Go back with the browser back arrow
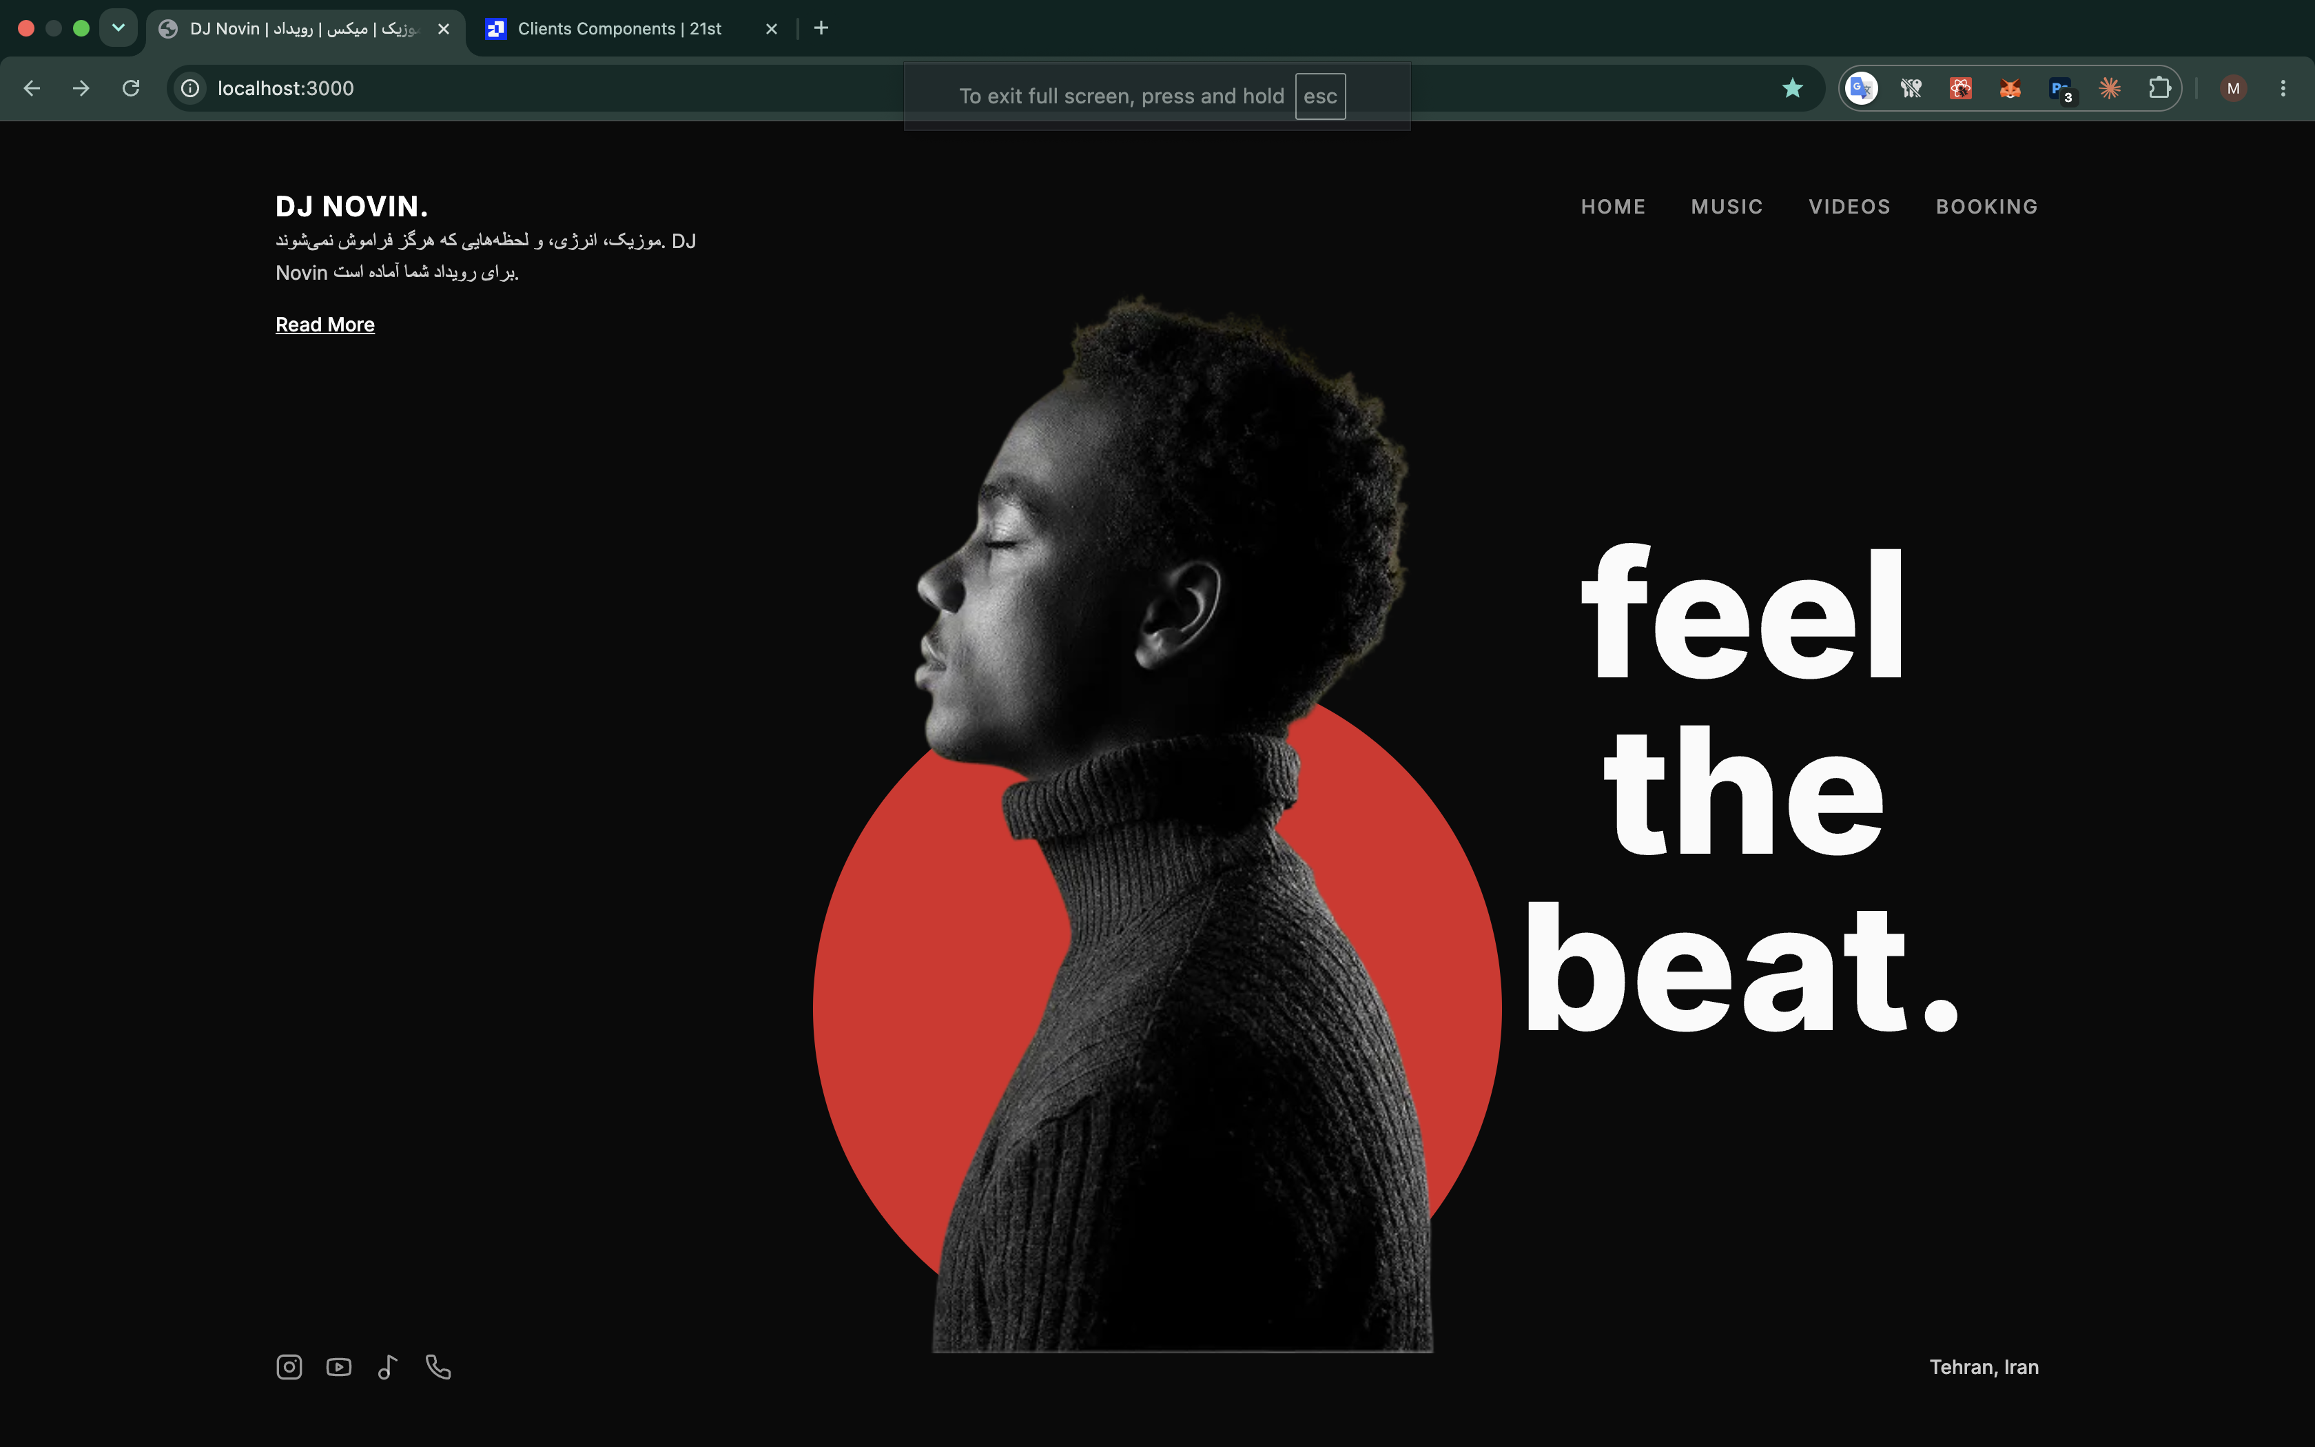The image size is (2315, 1447). coord(32,88)
